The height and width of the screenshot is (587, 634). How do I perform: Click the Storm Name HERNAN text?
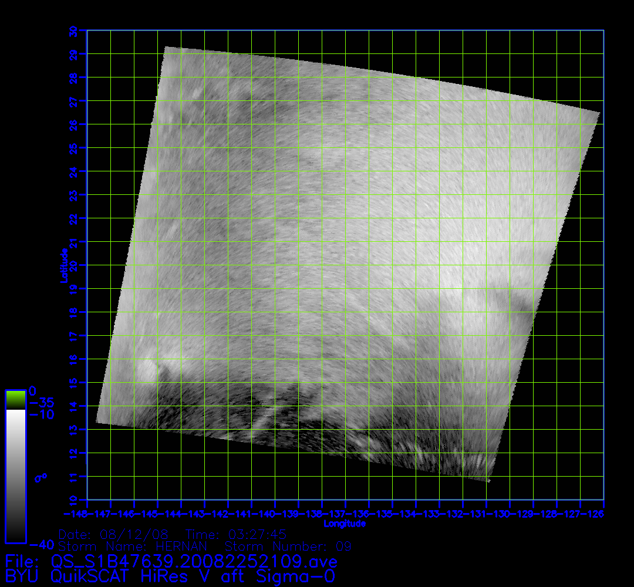point(132,546)
